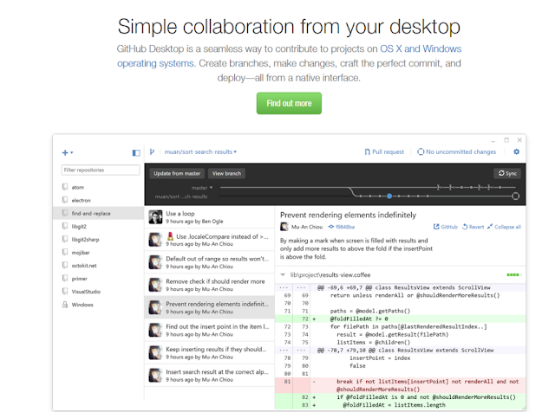555x412 pixels.
Task: Open the muan/sort-search-results branch dropdown
Action: pos(200,152)
